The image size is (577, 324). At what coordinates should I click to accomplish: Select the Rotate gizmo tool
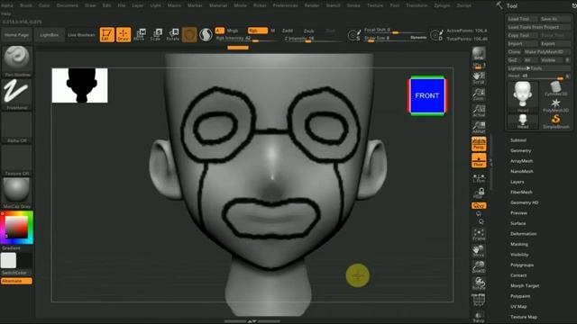click(x=172, y=34)
